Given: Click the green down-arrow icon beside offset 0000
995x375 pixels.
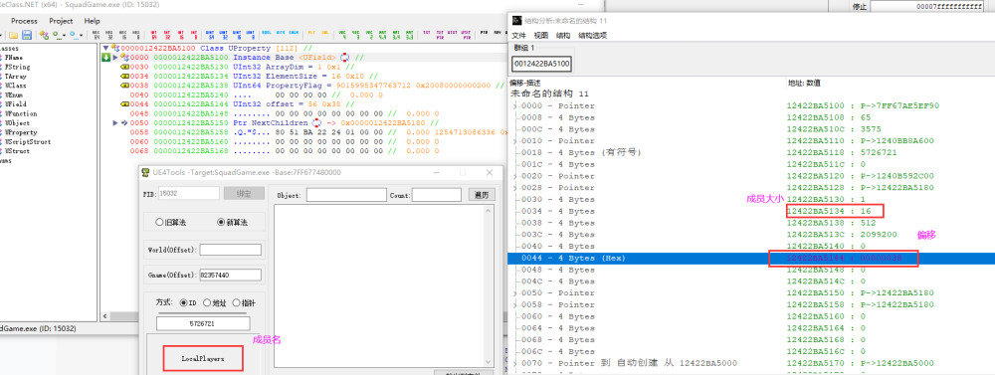Looking at the screenshot, I should 106,58.
